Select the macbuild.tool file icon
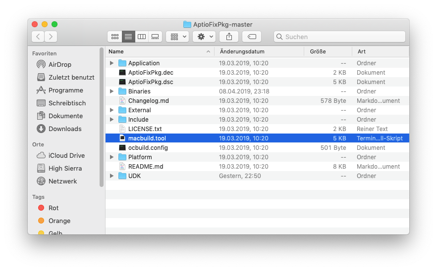Image resolution: width=437 pixels, height=271 pixels. point(122,138)
